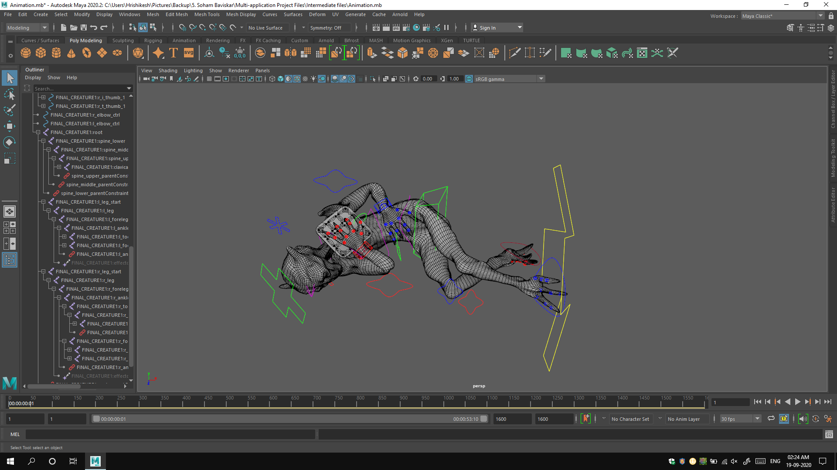The width and height of the screenshot is (837, 470).
Task: Click the play forwards button
Action: [x=797, y=402]
